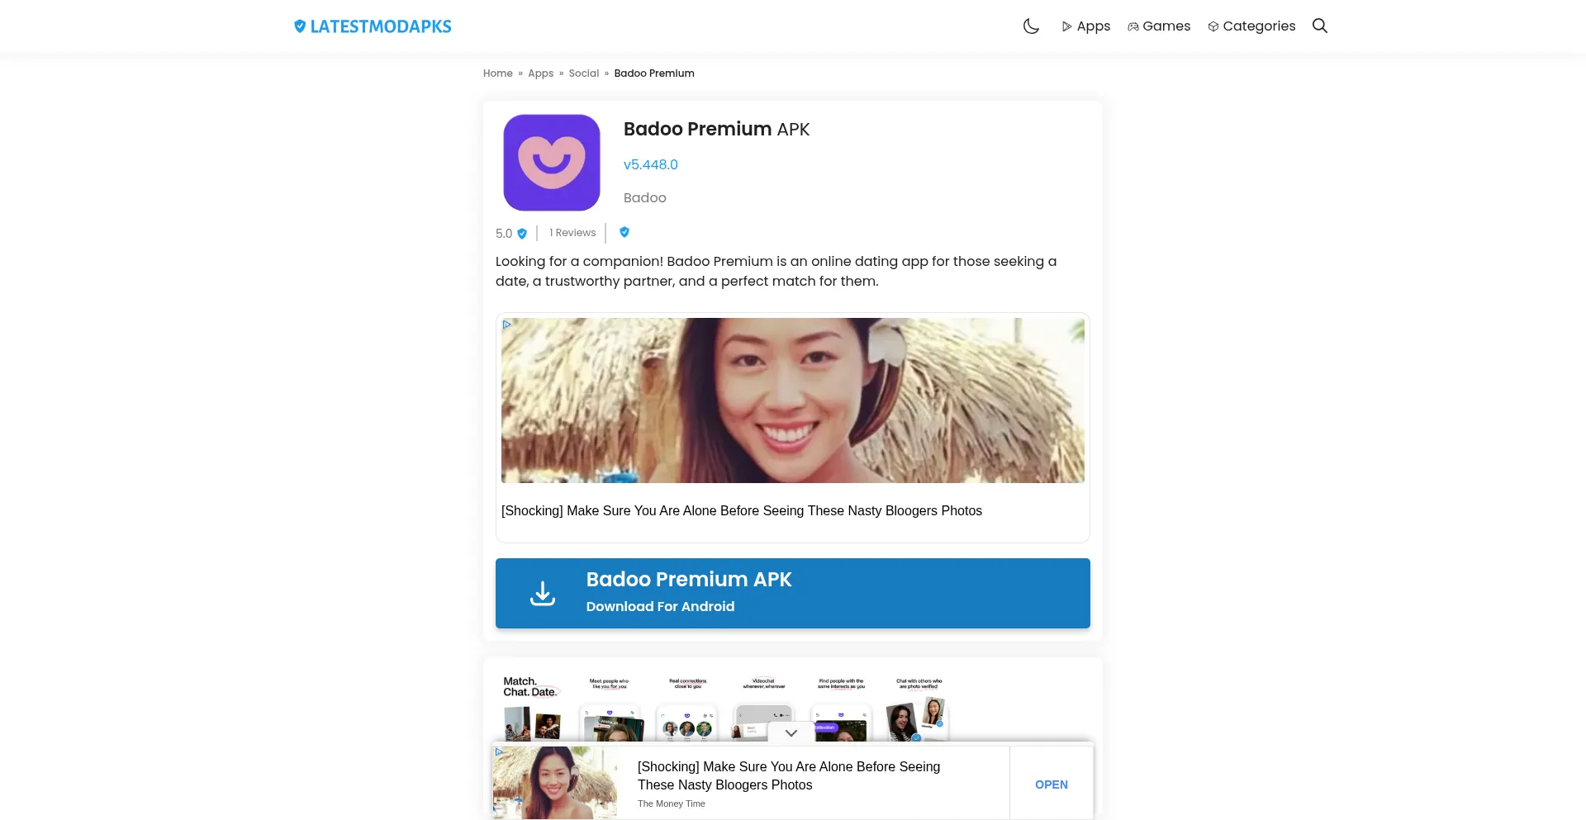Click the AdChoices triangle on the ad banner
Screen dimensions: 1586x820
tap(506, 324)
